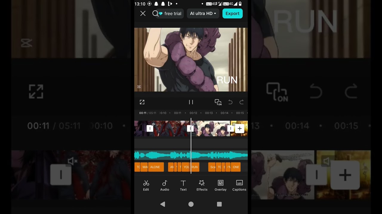382x214 pixels.
Task: Tap the 13:10 clock in status bar
Action: point(140,4)
